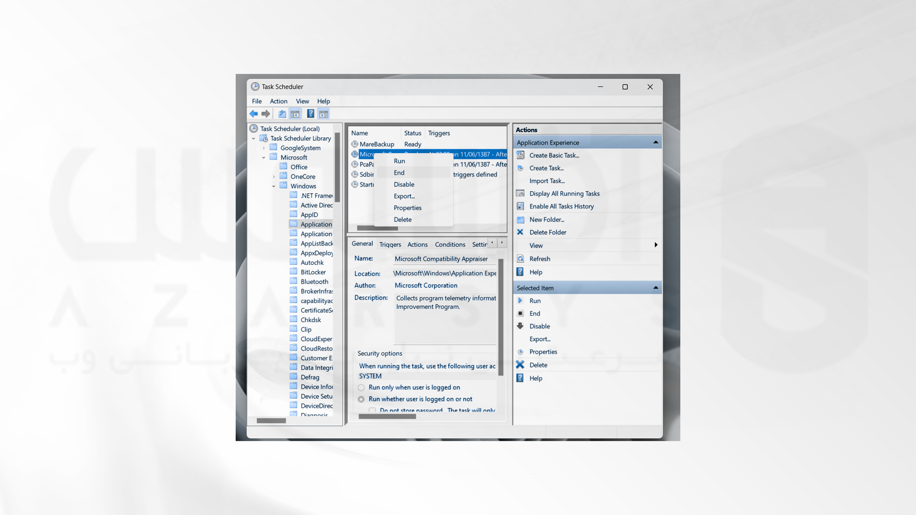Click the MareBackup task clock icon

(x=355, y=144)
